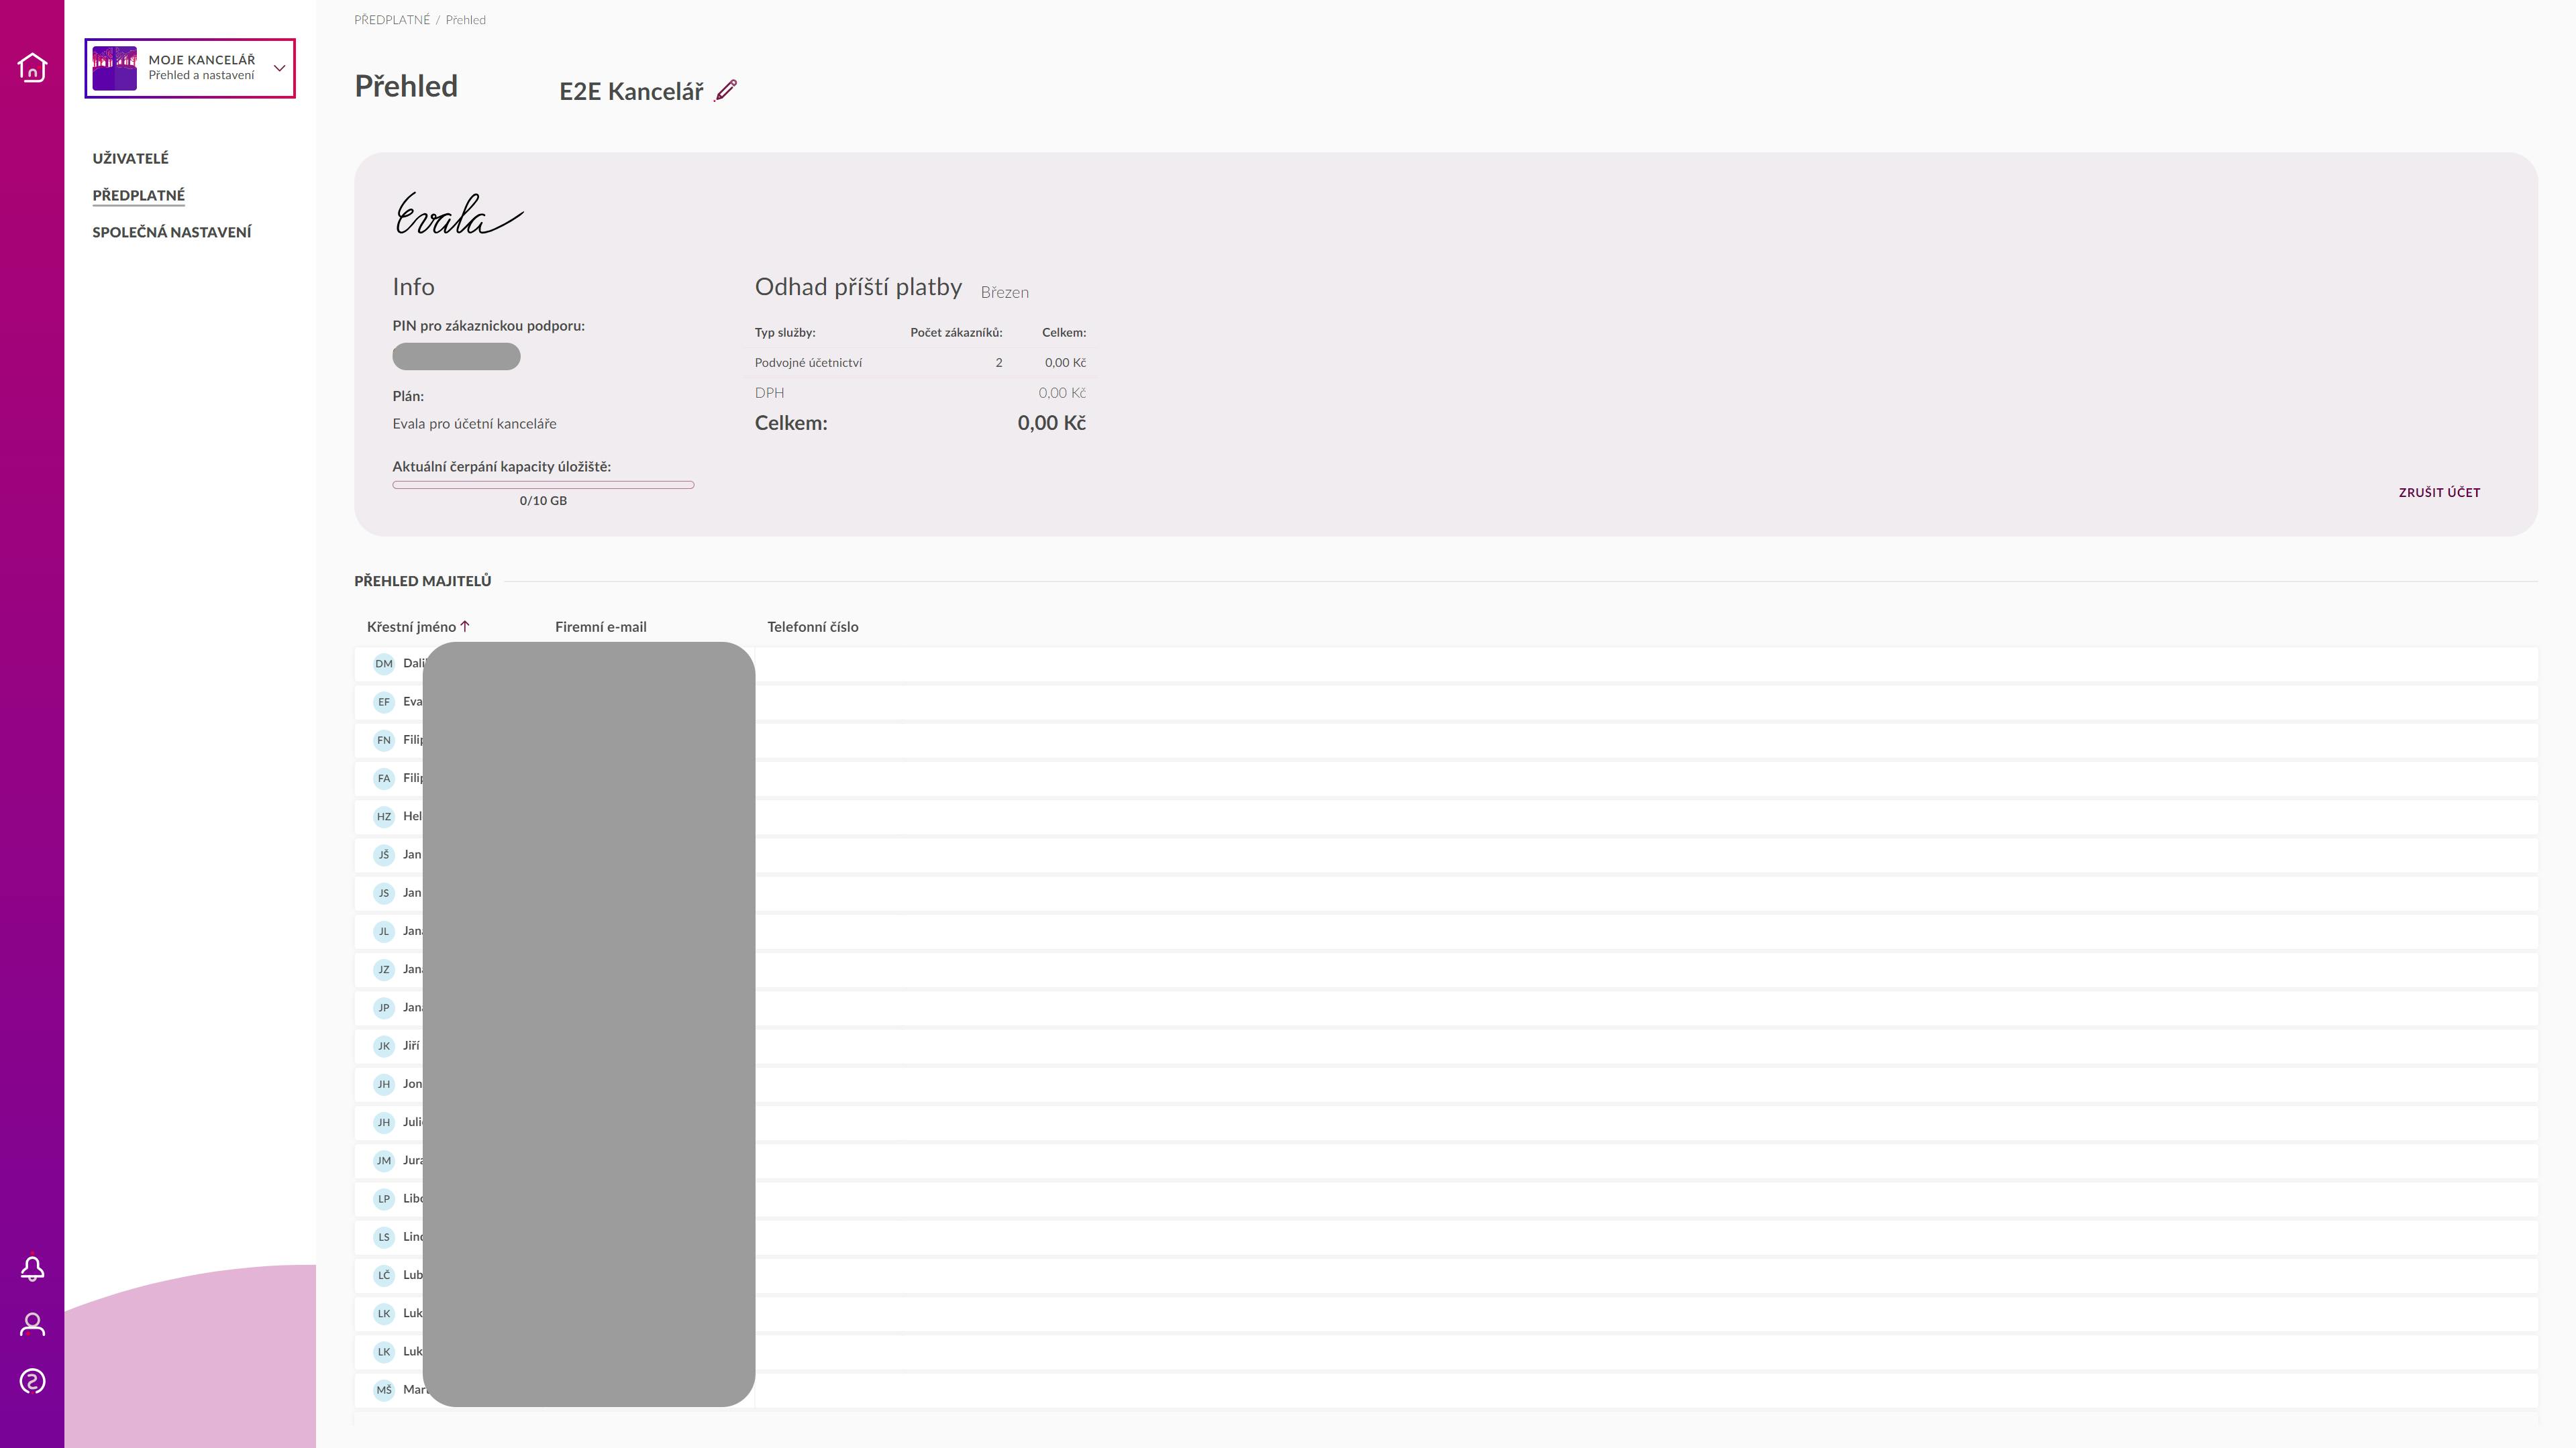Click the Podvojné účetnictví service row
2576x1448 pixels.
coord(920,363)
